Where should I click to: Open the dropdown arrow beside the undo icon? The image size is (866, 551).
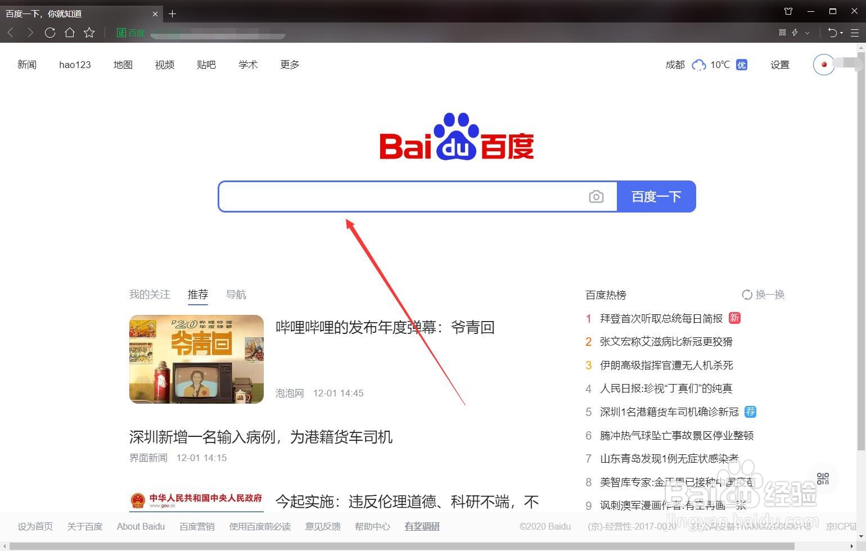point(841,33)
